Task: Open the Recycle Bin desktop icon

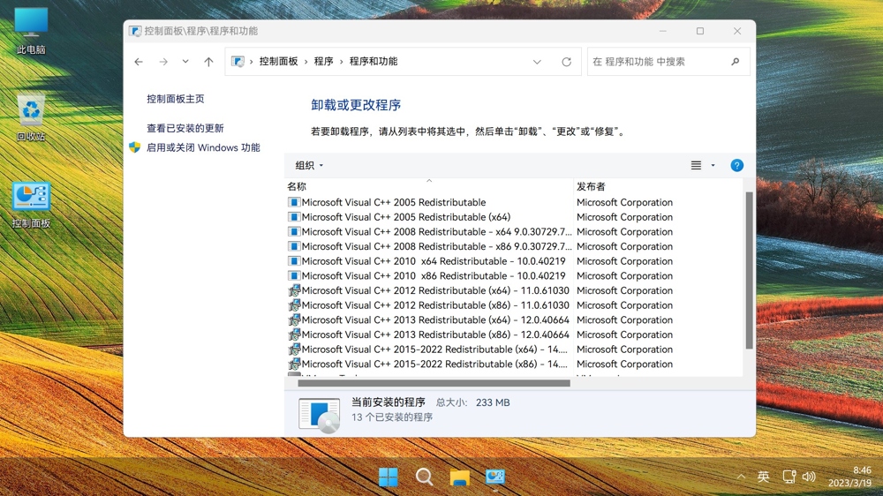Action: pos(31,116)
